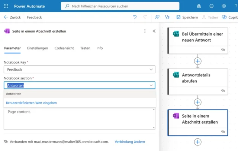Click the undo arrow in toolbar

pyautogui.click(x=135, y=17)
